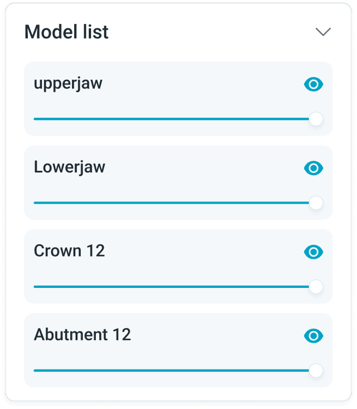357x409 pixels.
Task: Click the Lowerjaw opacity slider knob
Action: (x=316, y=203)
